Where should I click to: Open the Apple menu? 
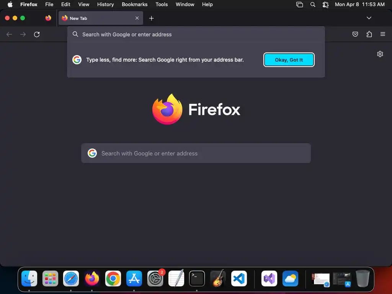tap(10, 5)
